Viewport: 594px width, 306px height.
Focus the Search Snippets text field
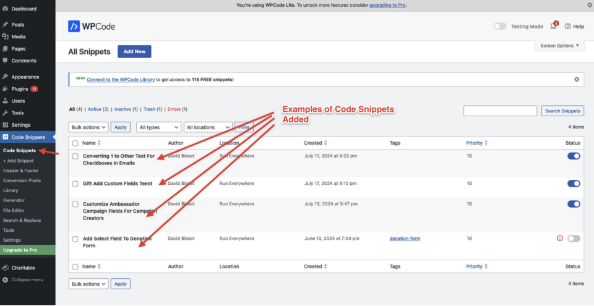(500, 111)
